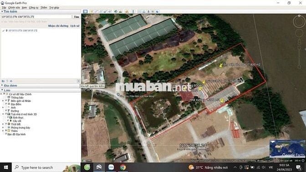Open Chrome from the taskbar
The width and height of the screenshot is (306, 172).
[x=123, y=167]
